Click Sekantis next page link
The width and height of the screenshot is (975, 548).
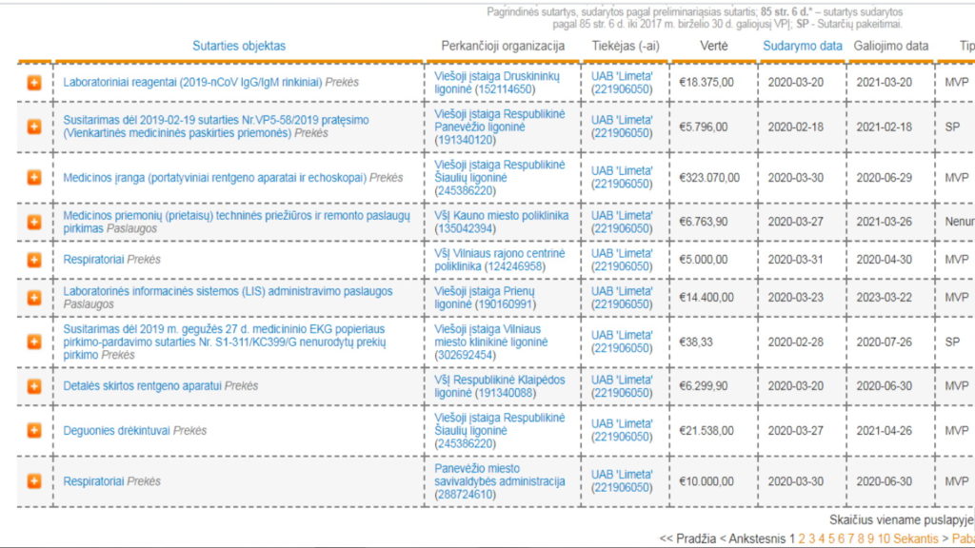point(914,538)
